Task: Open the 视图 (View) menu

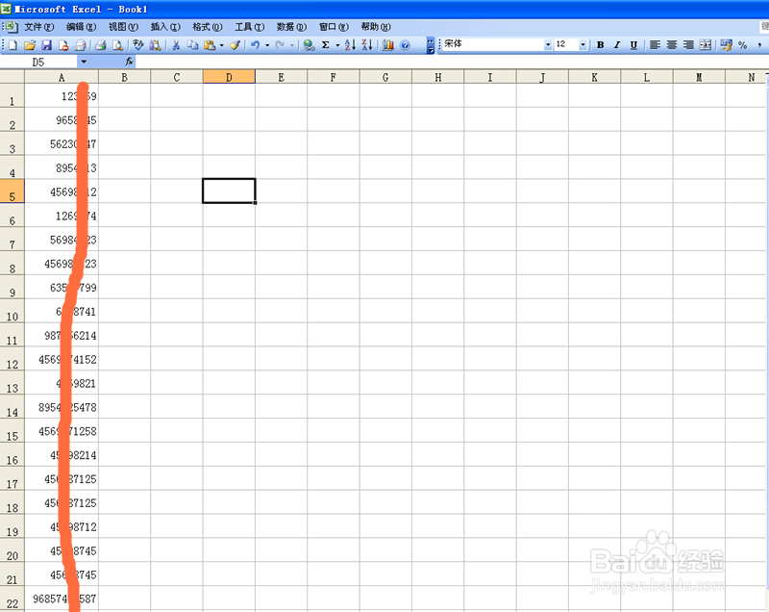Action: tap(124, 27)
